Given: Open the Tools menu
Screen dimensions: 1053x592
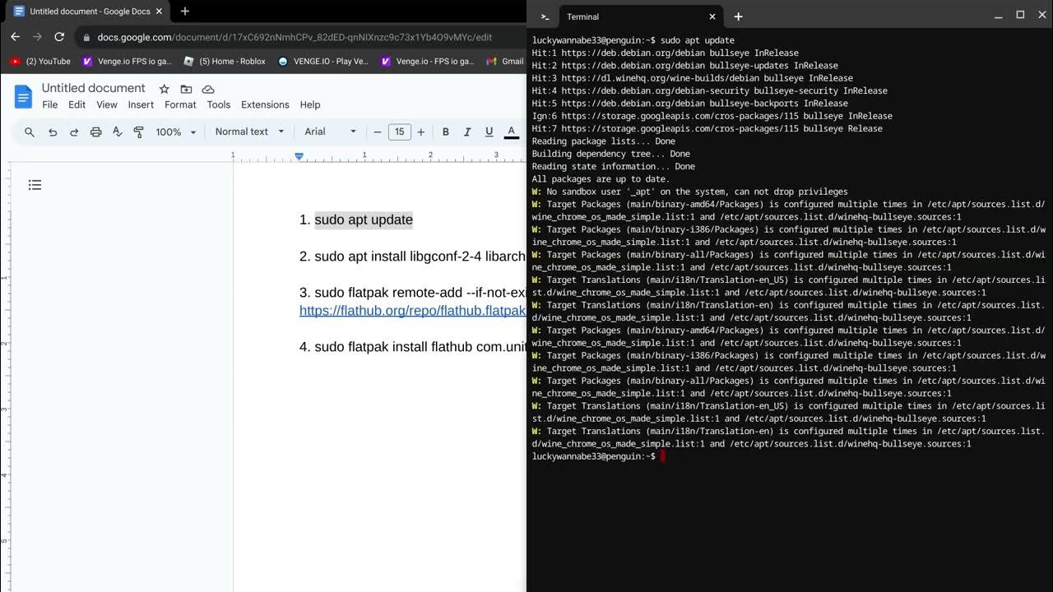Looking at the screenshot, I should (x=219, y=104).
